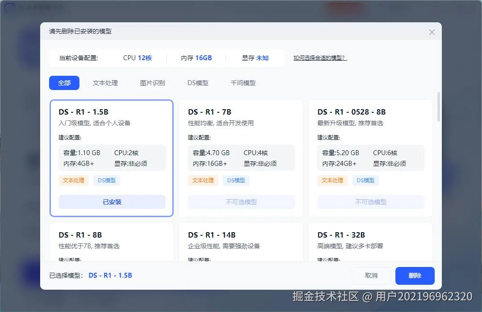Open the 如何选择合适的模型 help link
Screen dimensions: 482x312
[320, 58]
